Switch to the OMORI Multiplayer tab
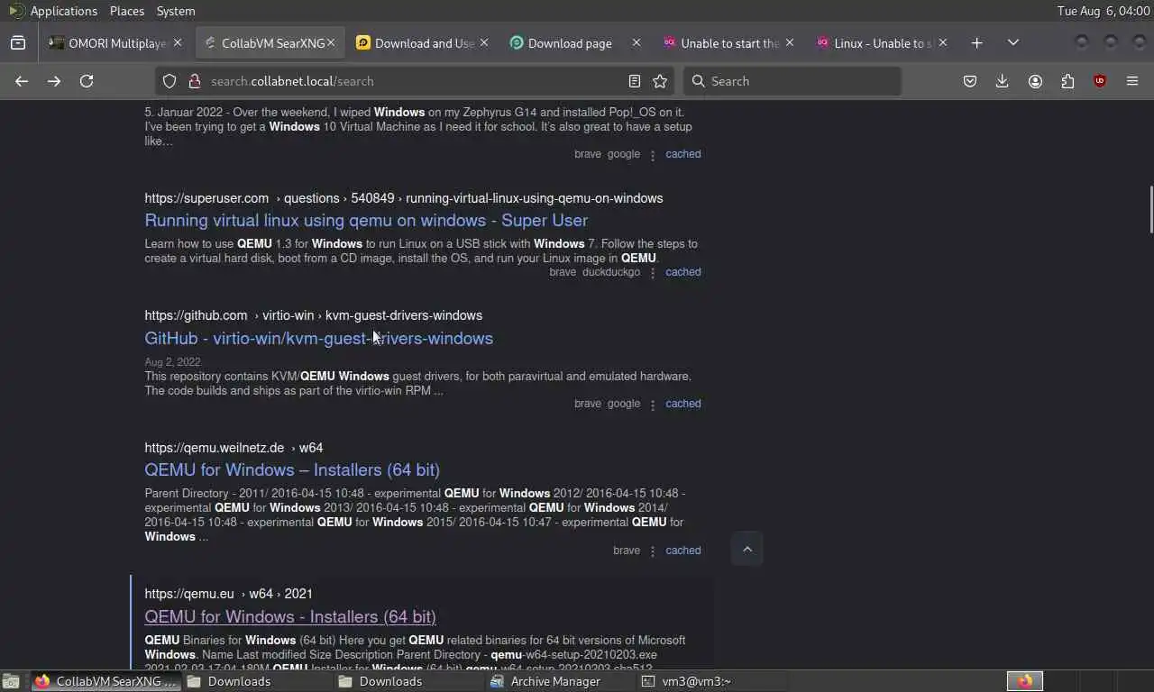This screenshot has width=1154, height=692. click(x=116, y=42)
